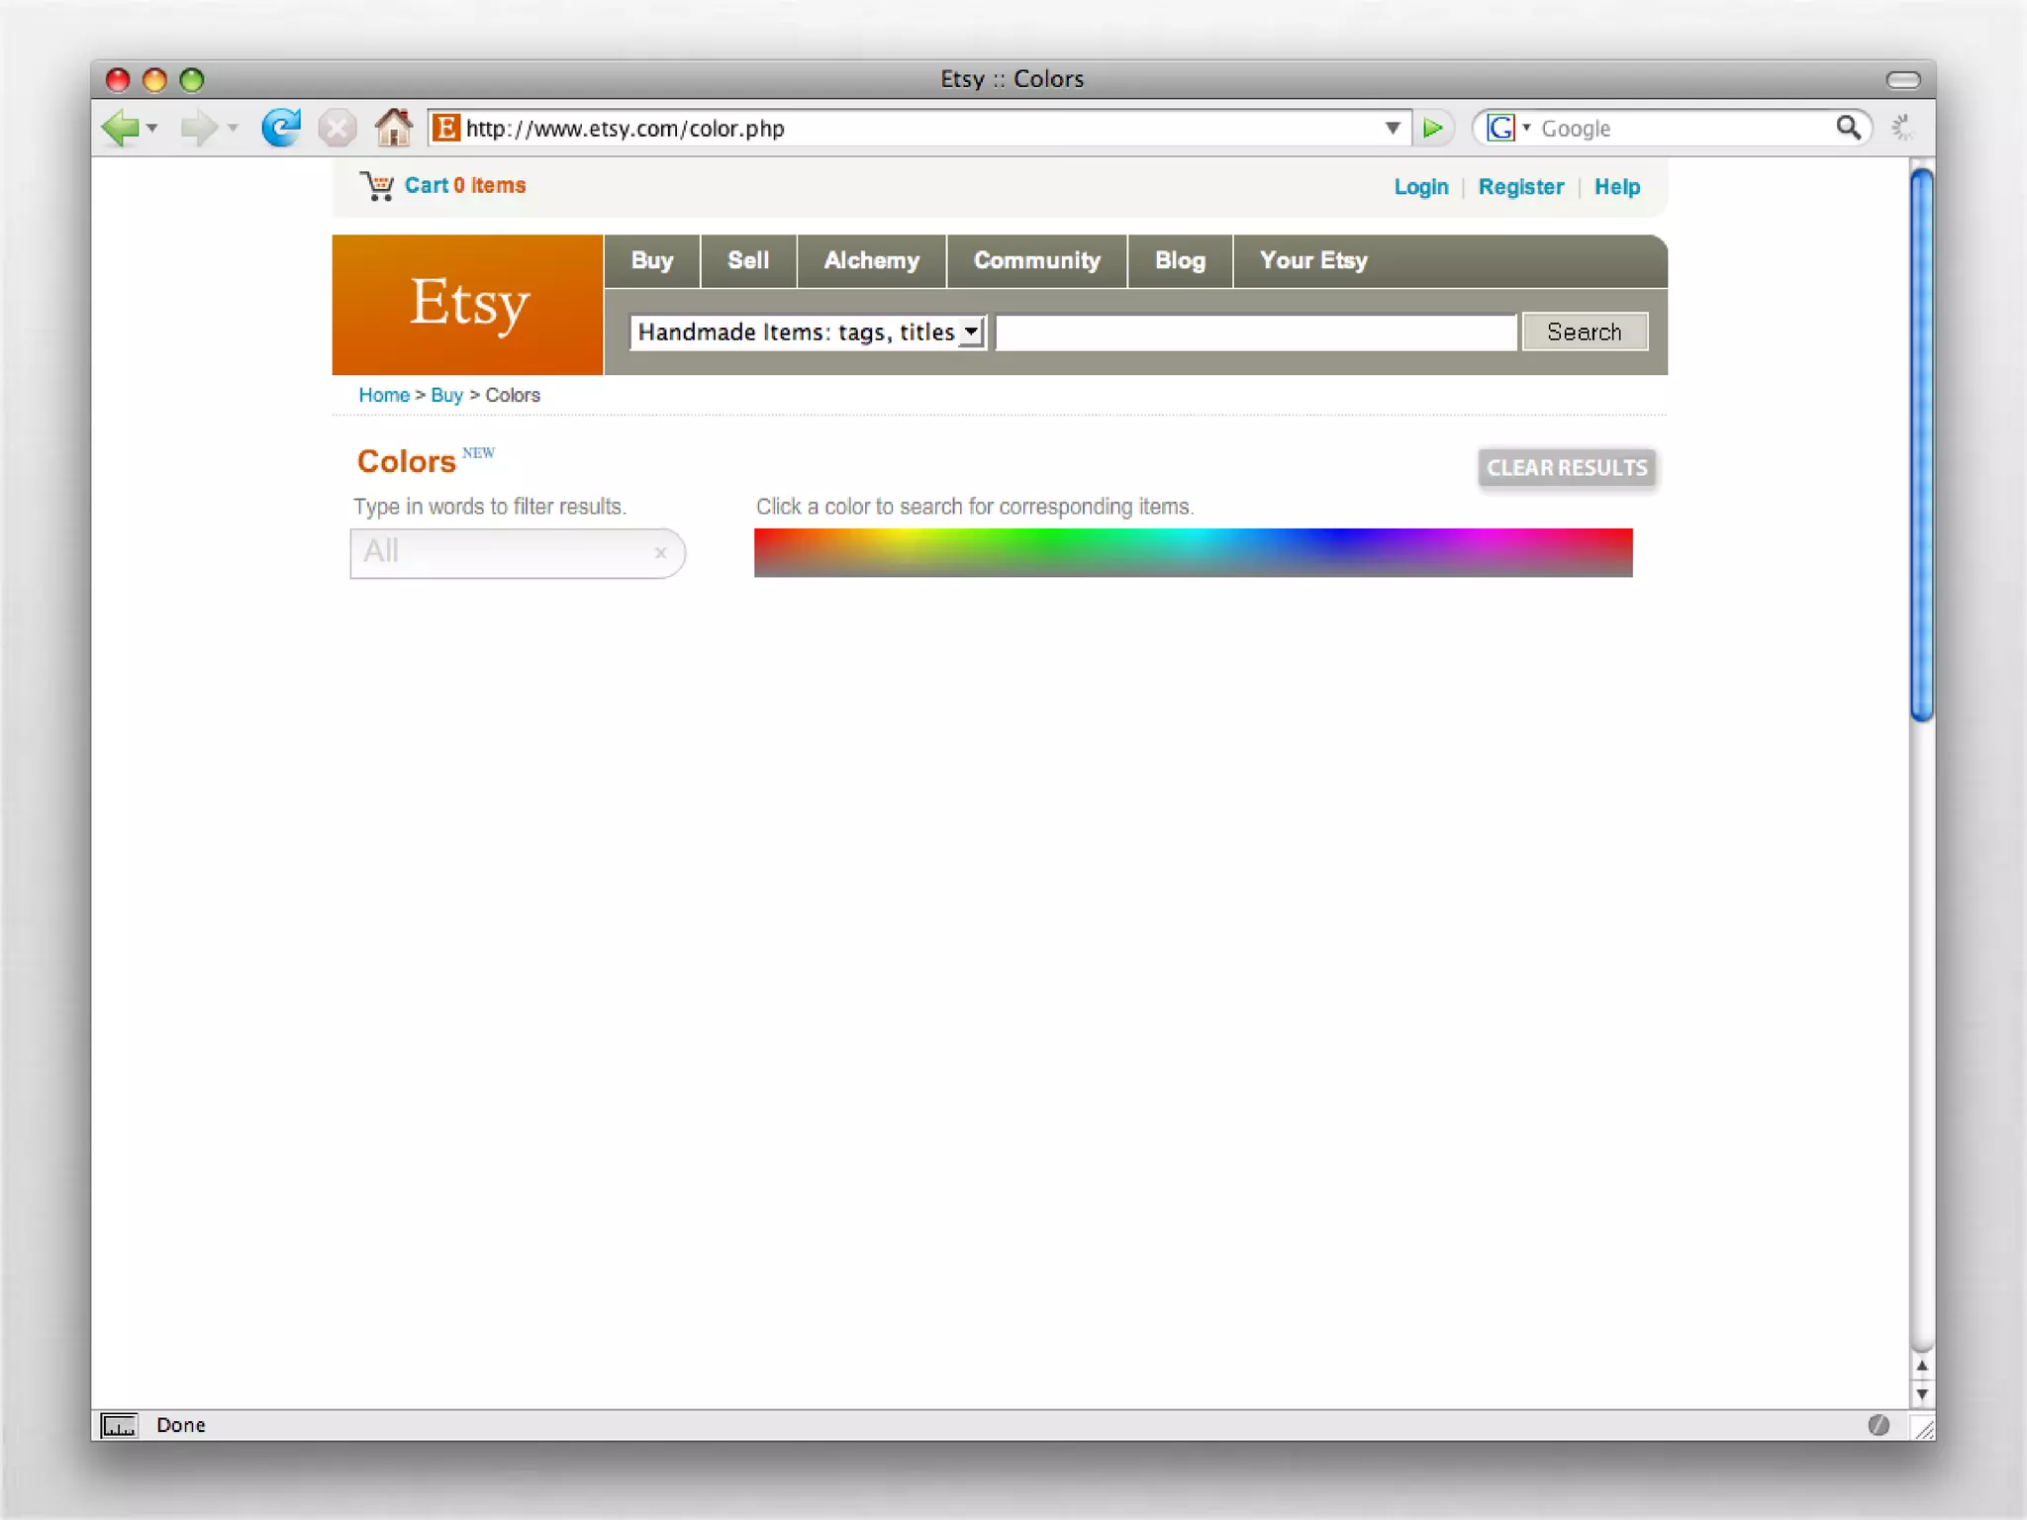Image resolution: width=2027 pixels, height=1520 pixels.
Task: Click the green browser Back arrow
Action: [121, 129]
